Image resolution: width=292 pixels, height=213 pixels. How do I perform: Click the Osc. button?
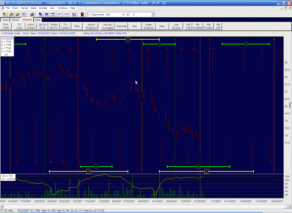point(135,26)
